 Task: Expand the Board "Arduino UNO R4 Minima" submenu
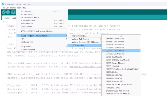coord(42,36)
